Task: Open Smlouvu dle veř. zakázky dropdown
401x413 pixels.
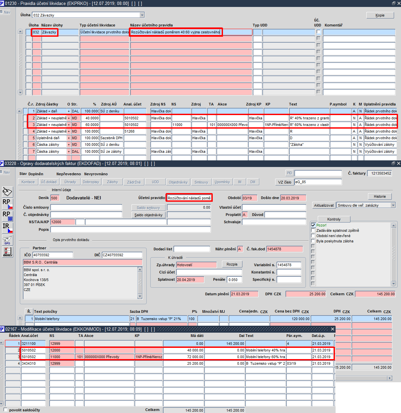Action: point(393,205)
